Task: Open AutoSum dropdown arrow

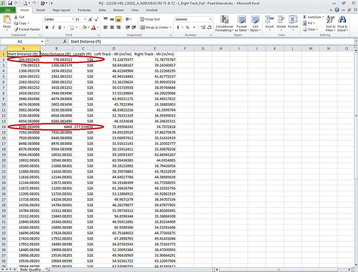Action: pos(323,17)
